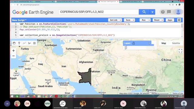This screenshot has height=109, width=194.
Task: Click the lock icon beside Layers
Action: (x=133, y=43)
